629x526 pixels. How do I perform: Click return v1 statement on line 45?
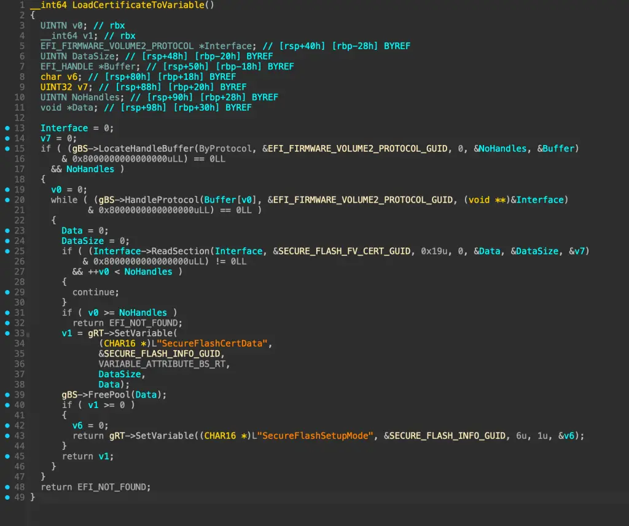(88, 457)
